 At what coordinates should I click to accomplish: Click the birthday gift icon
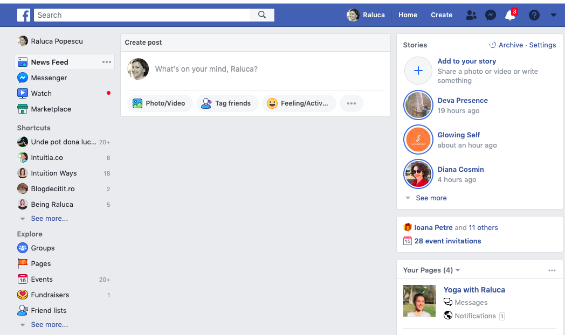pos(408,227)
